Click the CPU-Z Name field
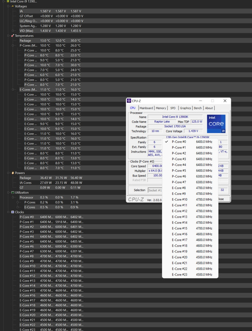The image size is (252, 331). (x=175, y=117)
